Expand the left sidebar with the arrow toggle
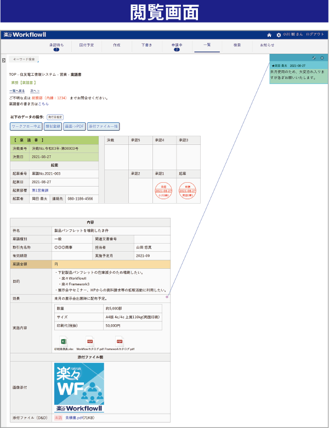This screenshot has width=329, height=428. (x=4, y=60)
